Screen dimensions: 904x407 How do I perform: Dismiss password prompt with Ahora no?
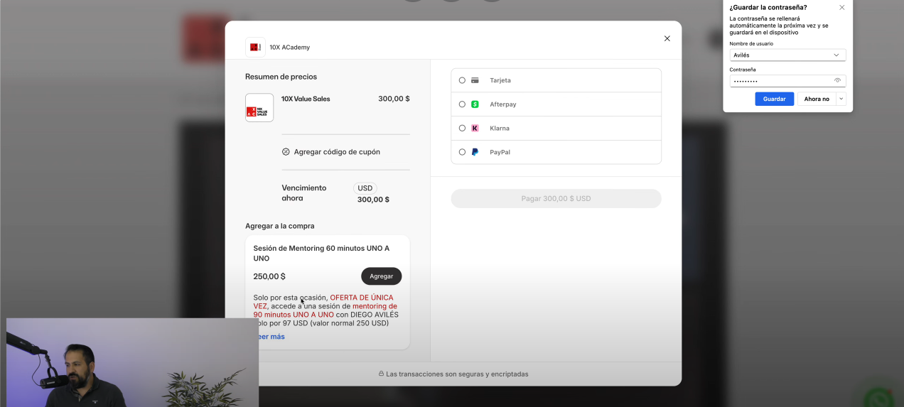click(817, 99)
